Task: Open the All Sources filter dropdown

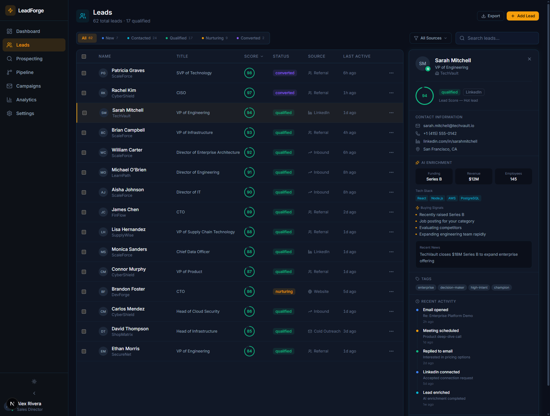Action: click(430, 38)
